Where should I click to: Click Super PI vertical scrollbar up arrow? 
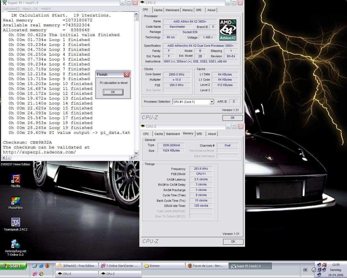(136, 14)
